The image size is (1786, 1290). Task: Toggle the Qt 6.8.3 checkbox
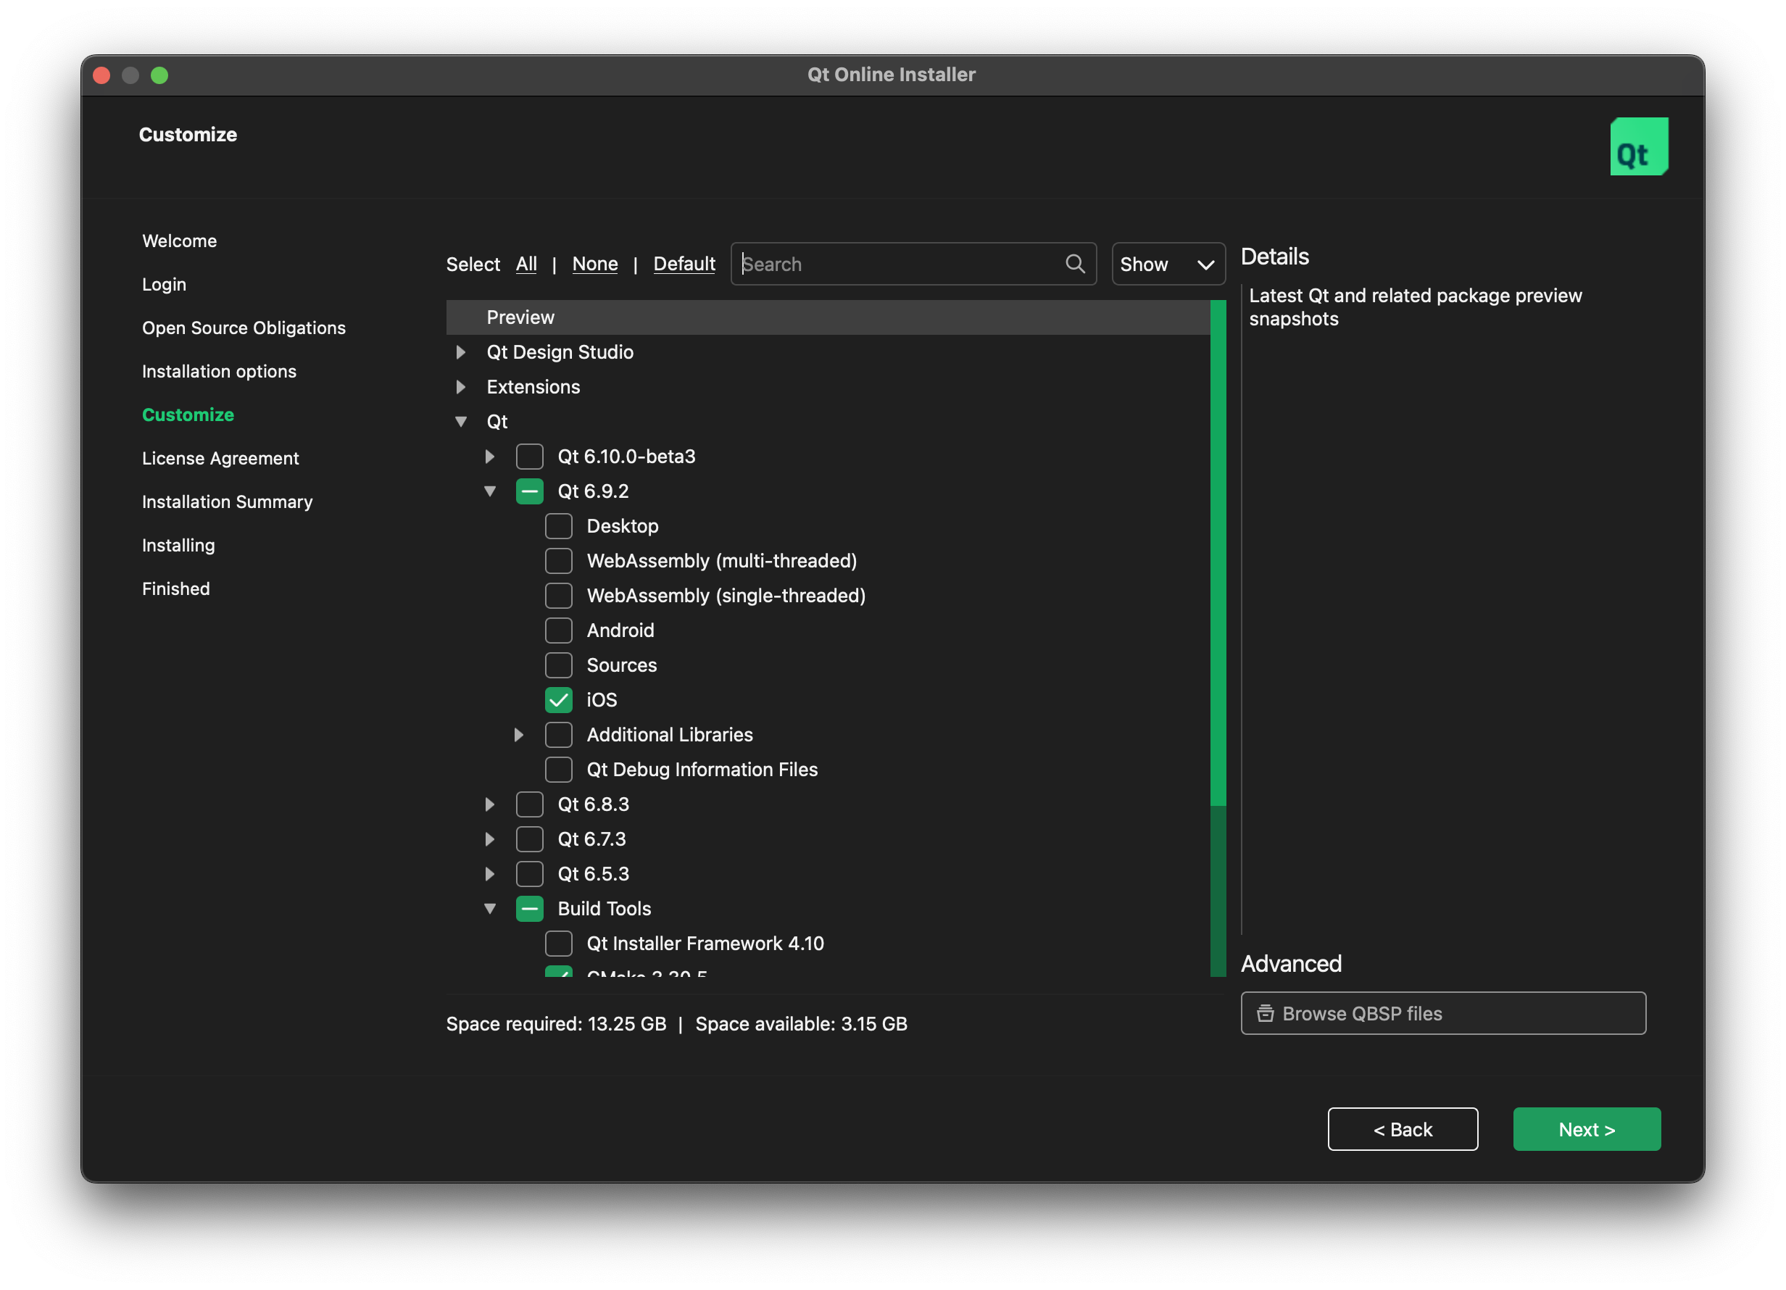[x=529, y=804]
